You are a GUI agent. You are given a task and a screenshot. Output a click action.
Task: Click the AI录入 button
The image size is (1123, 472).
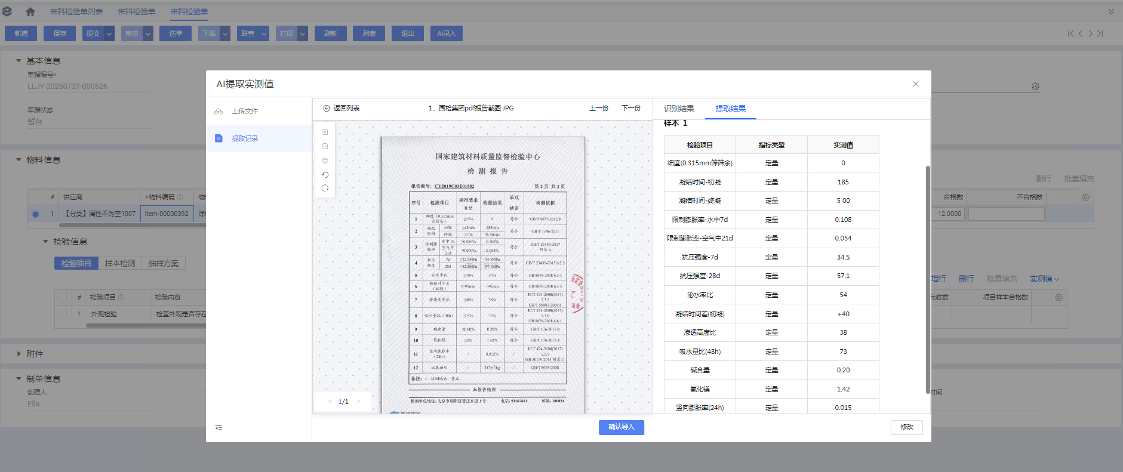(447, 33)
